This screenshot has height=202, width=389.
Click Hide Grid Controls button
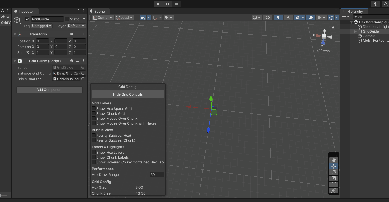point(128,94)
